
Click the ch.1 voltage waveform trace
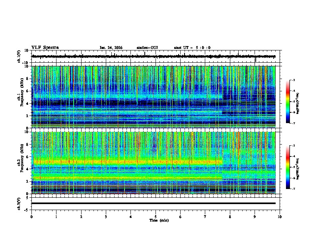(154, 56)
